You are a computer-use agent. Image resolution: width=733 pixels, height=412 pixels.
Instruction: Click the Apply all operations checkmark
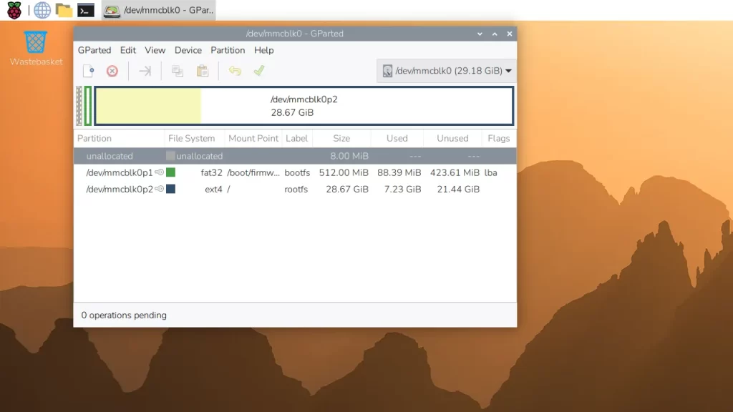[259, 71]
